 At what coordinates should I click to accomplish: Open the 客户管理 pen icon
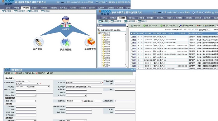(39, 42)
